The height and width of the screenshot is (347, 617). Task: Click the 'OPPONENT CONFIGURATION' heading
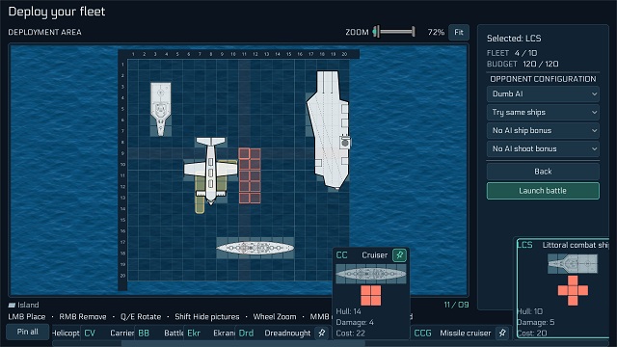click(x=543, y=79)
